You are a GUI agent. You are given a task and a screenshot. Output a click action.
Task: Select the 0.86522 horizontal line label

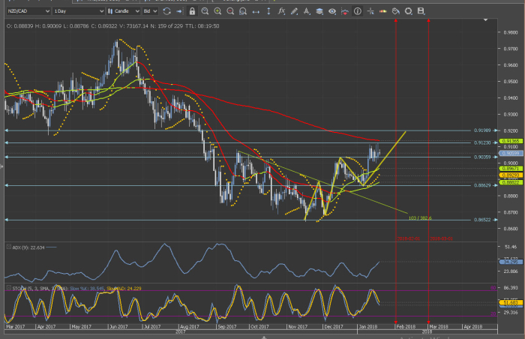482,220
